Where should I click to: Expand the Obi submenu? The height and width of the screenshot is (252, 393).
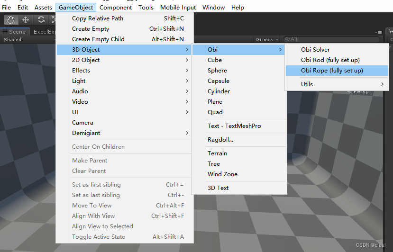(x=238, y=50)
